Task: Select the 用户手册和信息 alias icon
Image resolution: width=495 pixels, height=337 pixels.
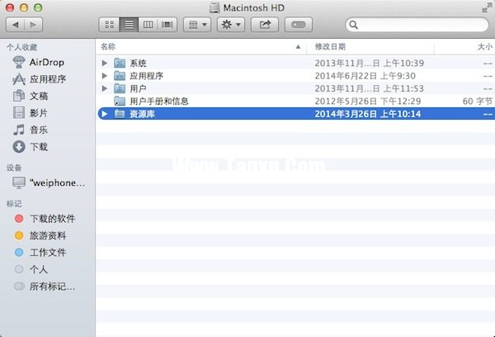Action: (x=120, y=101)
